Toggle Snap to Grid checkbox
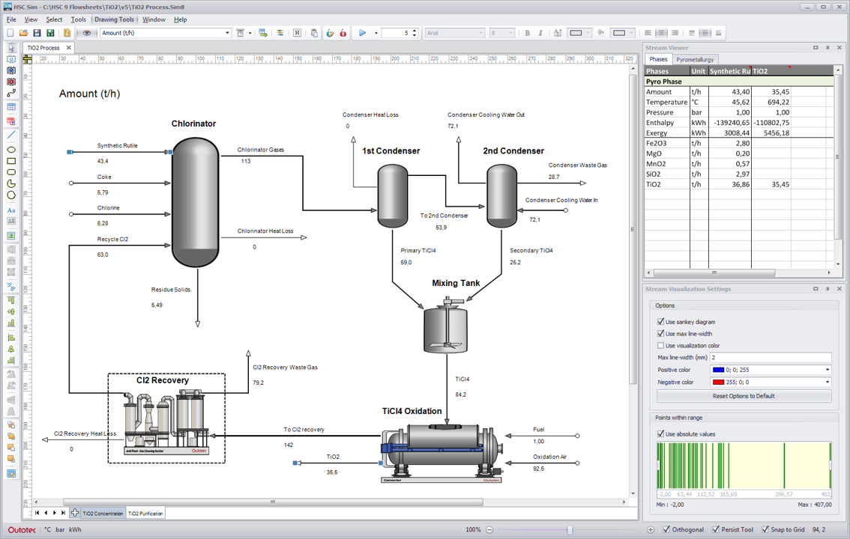This screenshot has width=850, height=539. coord(765,529)
